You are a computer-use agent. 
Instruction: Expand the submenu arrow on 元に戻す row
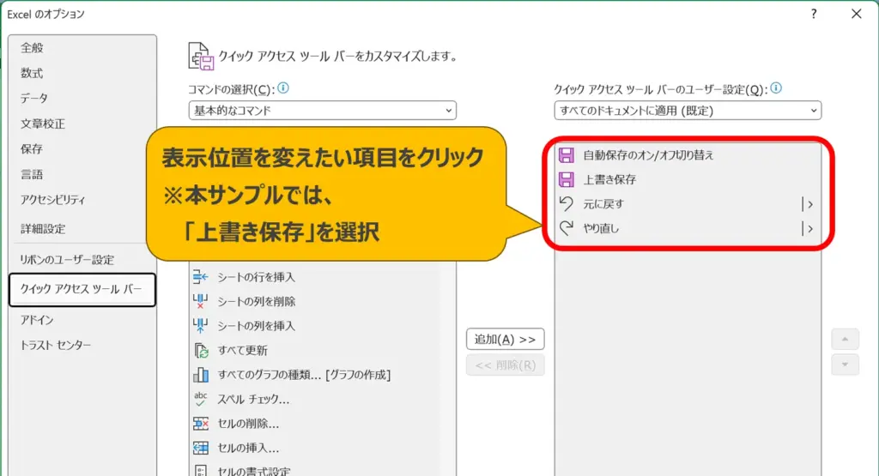coord(808,204)
